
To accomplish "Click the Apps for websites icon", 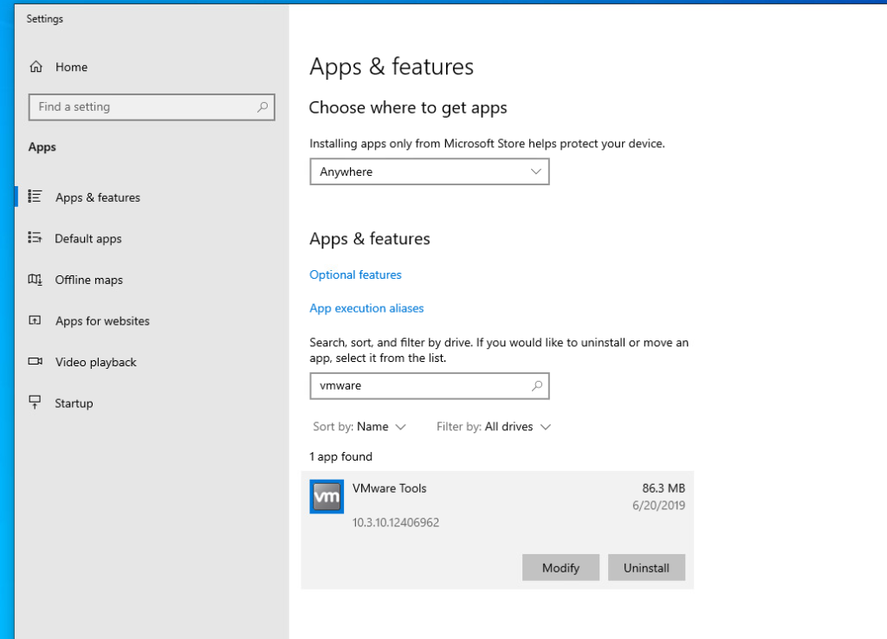I will click(35, 320).
